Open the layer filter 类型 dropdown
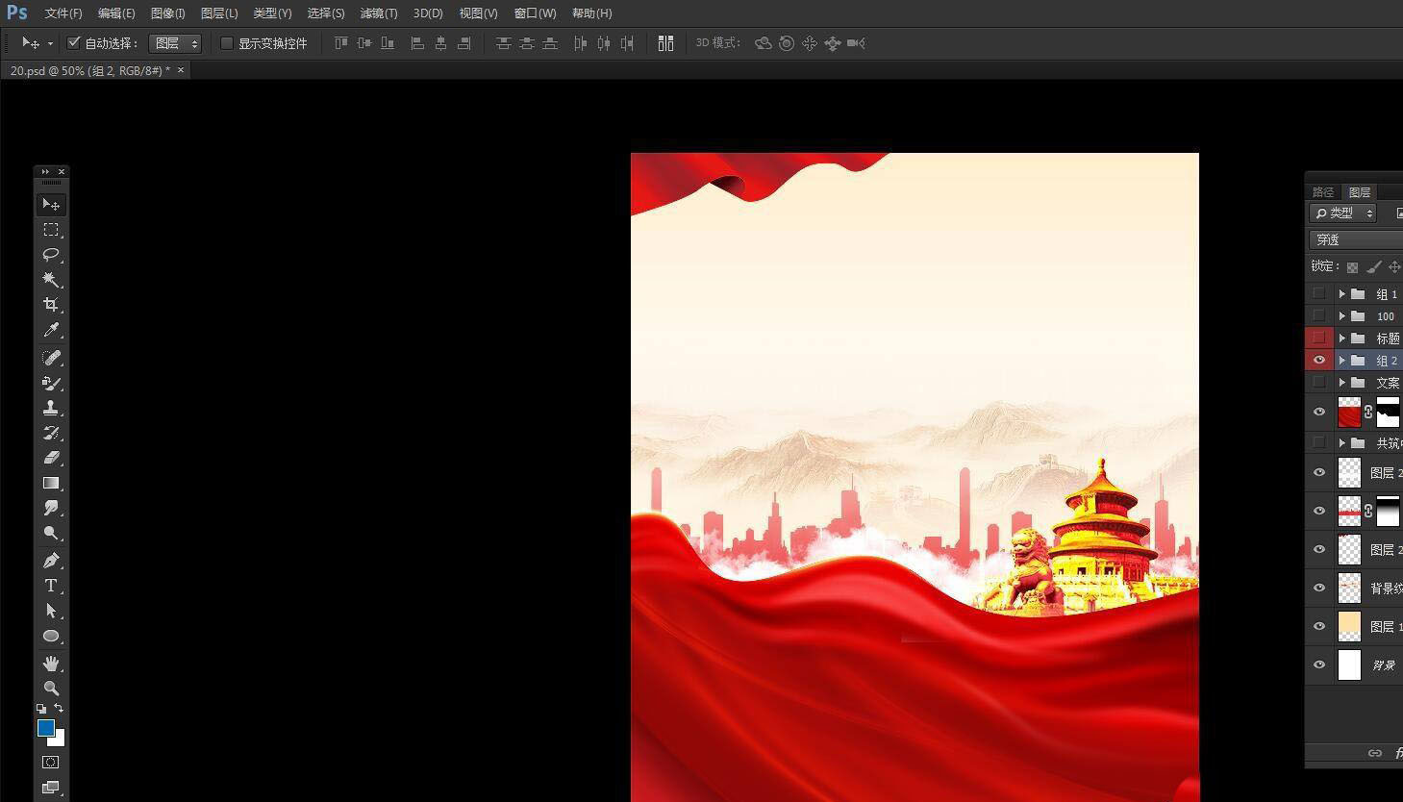Screen dimensions: 1403x802 coord(1343,213)
